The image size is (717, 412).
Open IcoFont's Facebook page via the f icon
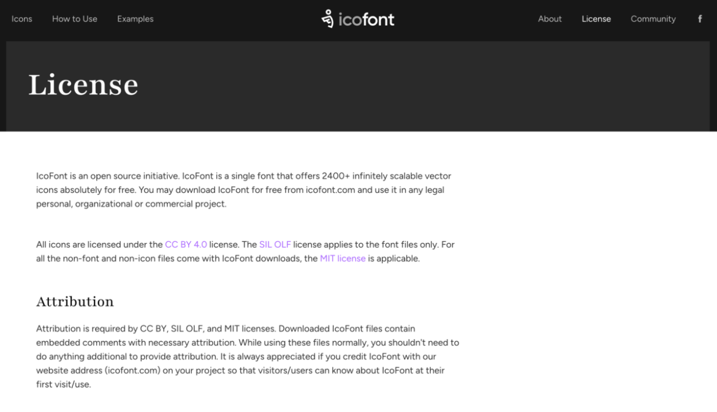(x=699, y=18)
